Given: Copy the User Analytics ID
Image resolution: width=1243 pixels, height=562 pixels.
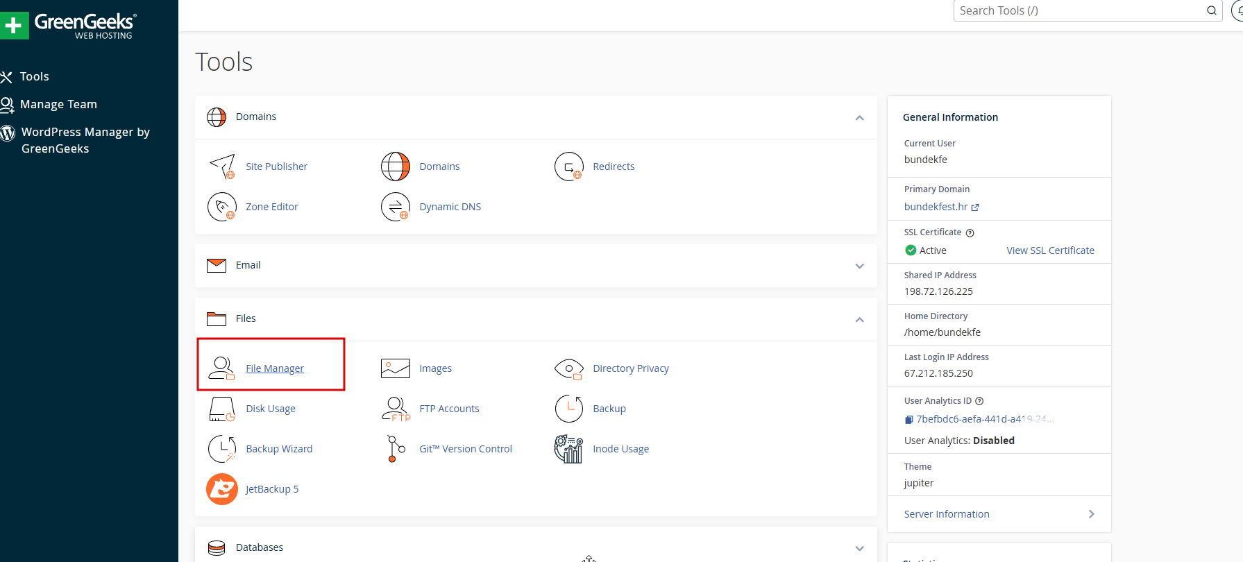Looking at the screenshot, I should pyautogui.click(x=909, y=419).
